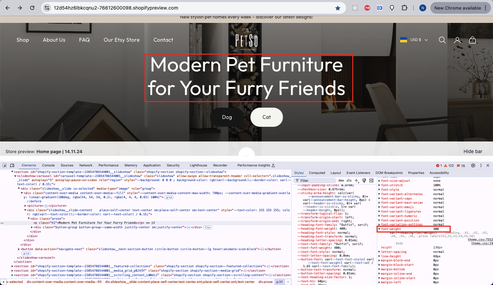The height and width of the screenshot is (285, 493).
Task: Click The PetSo logo
Action: click(x=246, y=40)
